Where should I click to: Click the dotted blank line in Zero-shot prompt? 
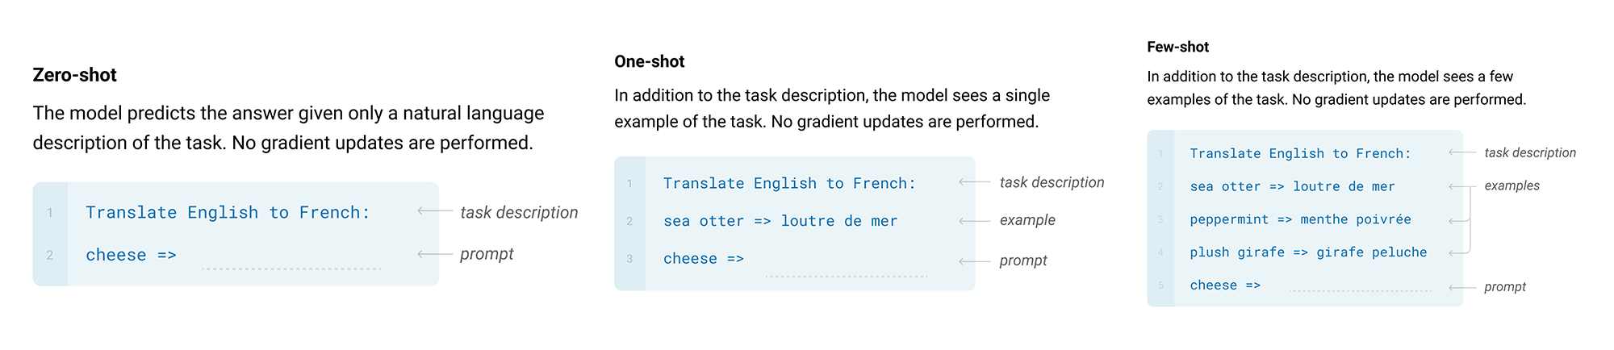point(291,268)
